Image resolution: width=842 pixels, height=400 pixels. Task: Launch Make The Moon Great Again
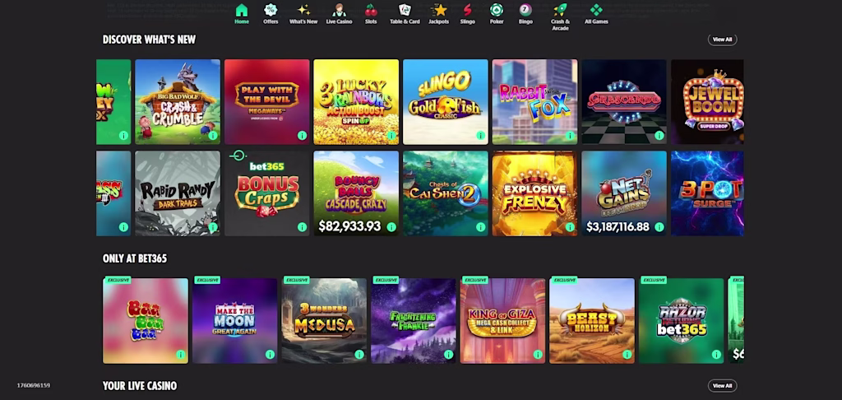tap(234, 320)
